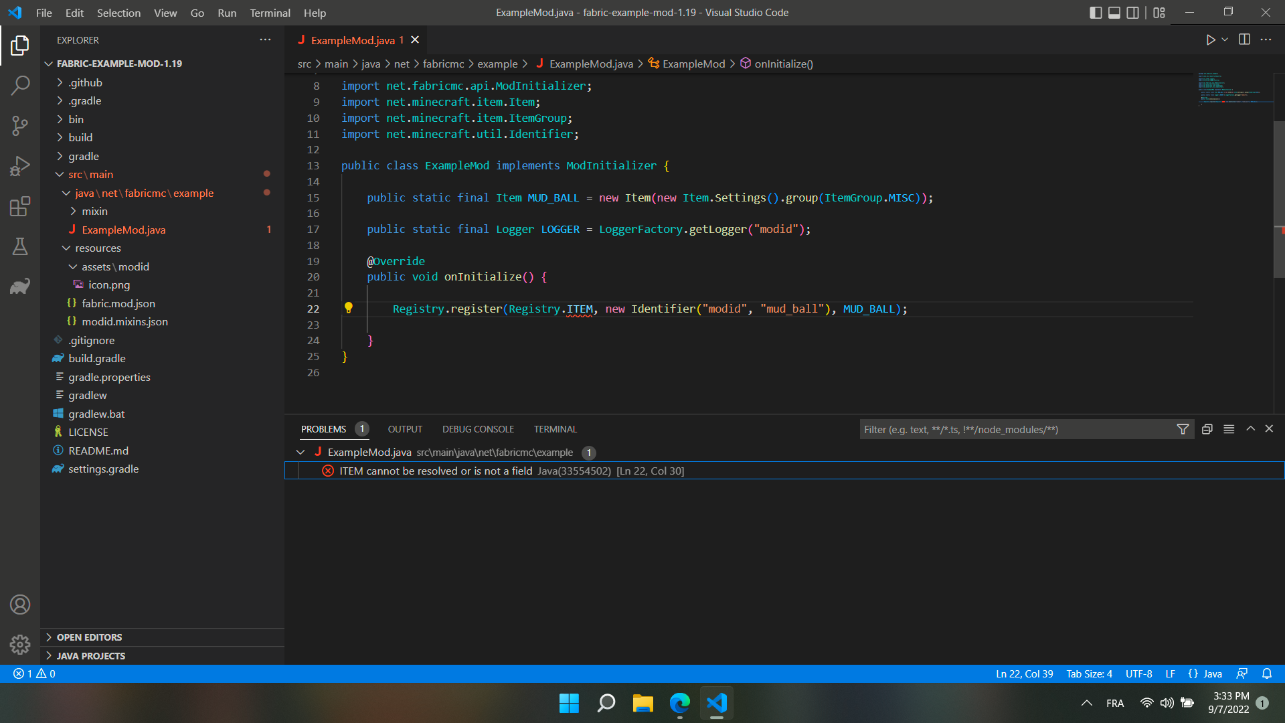Toggle bottom Panel visibility from title bar
1285x723 pixels.
tap(1114, 13)
